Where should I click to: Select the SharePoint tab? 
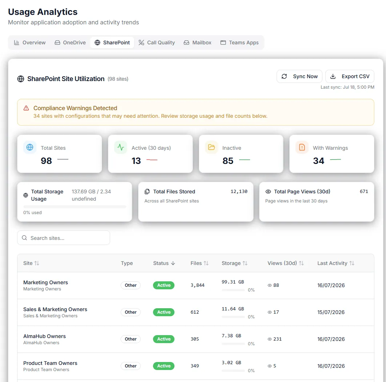tap(112, 43)
